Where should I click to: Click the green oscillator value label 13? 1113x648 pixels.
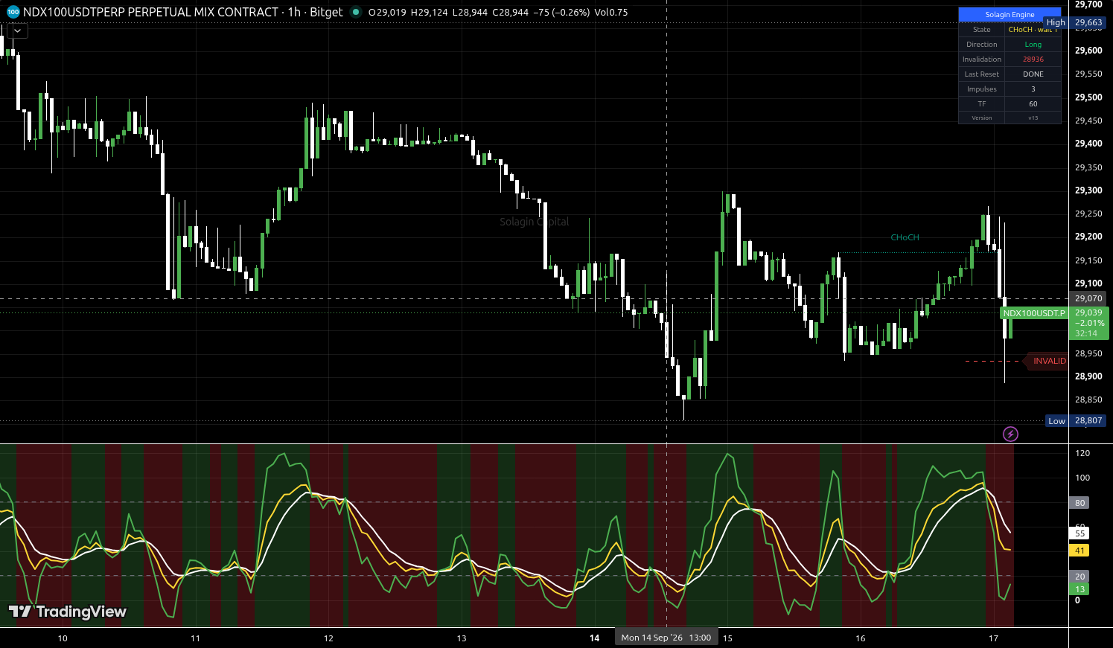coord(1079,589)
